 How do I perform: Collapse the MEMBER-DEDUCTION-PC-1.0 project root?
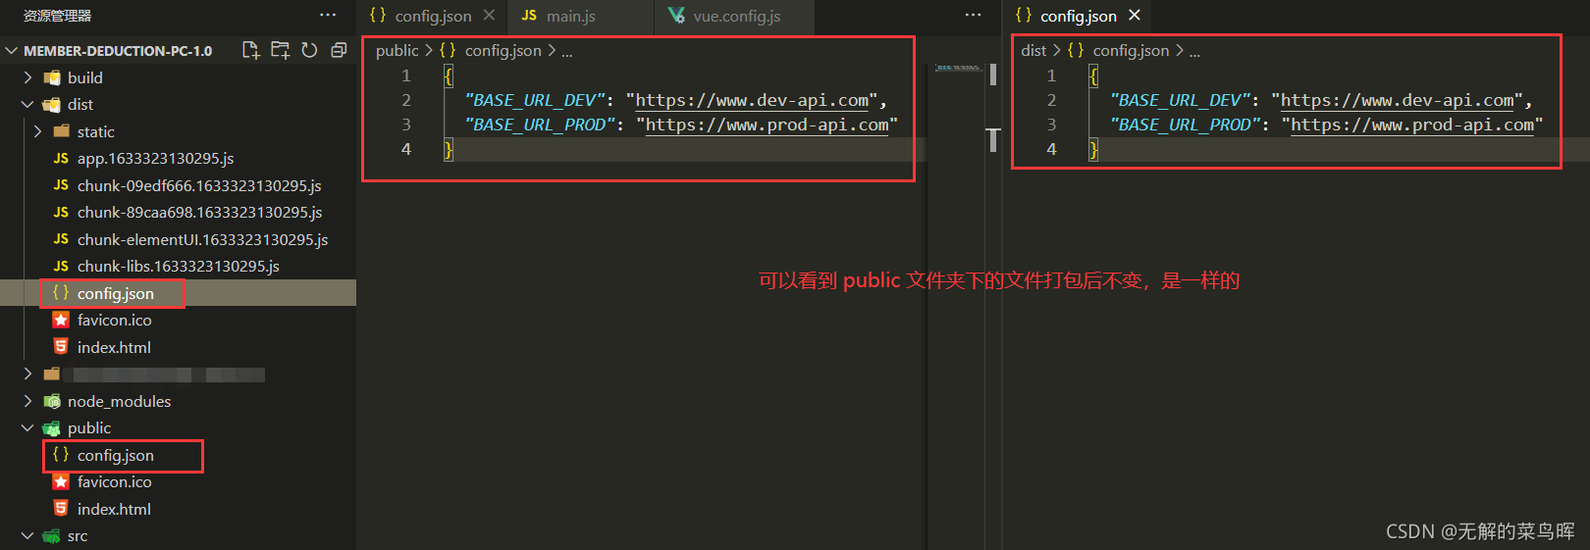(12, 51)
